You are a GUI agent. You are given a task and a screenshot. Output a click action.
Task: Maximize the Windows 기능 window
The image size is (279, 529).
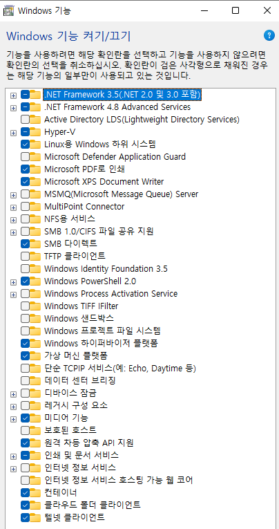coord(235,11)
